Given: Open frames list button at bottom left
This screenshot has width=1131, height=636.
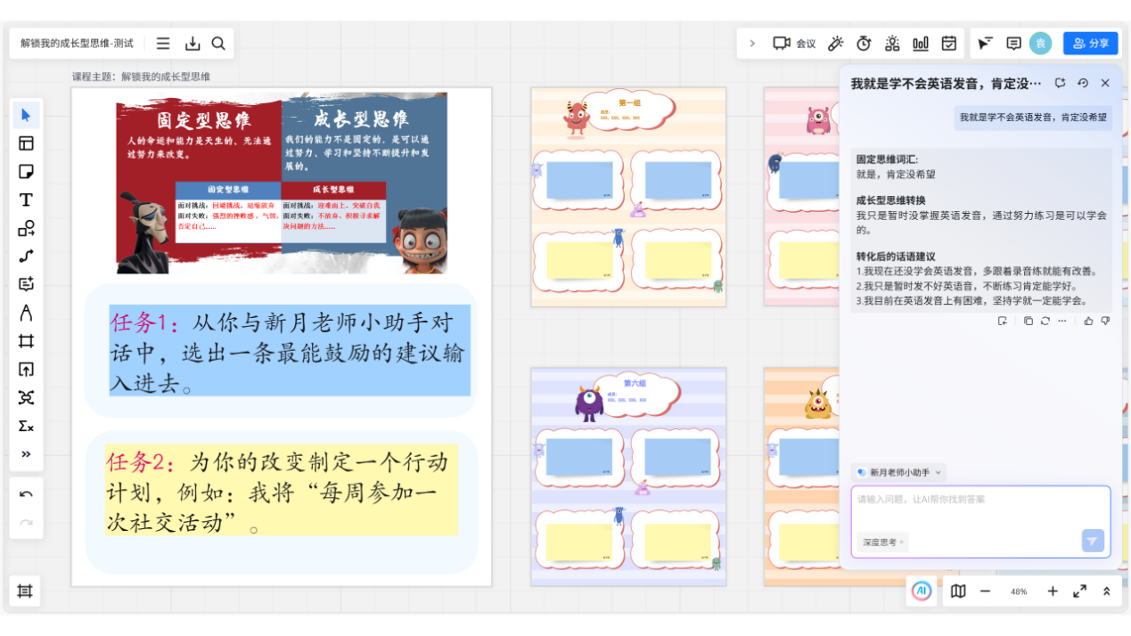Looking at the screenshot, I should 25,591.
